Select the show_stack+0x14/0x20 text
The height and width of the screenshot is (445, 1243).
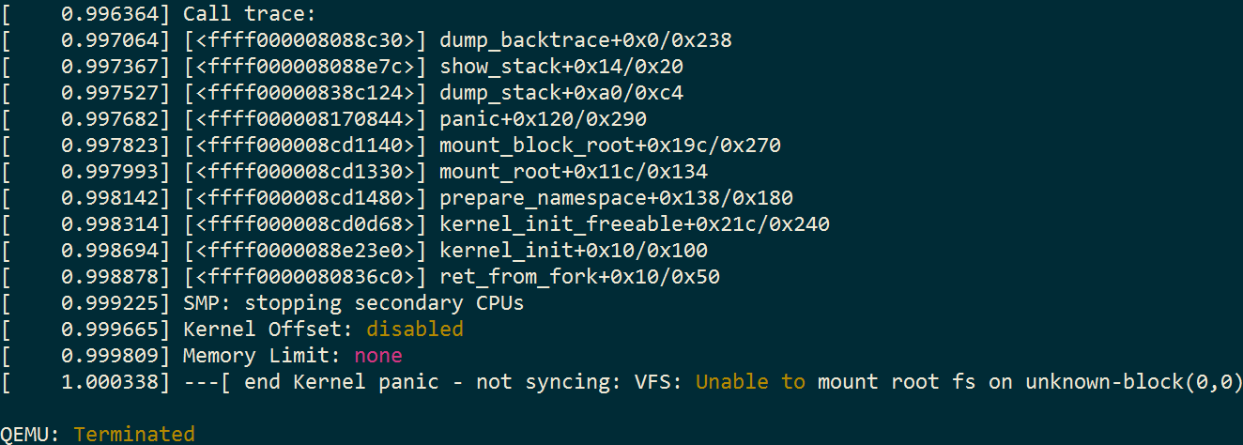560,67
